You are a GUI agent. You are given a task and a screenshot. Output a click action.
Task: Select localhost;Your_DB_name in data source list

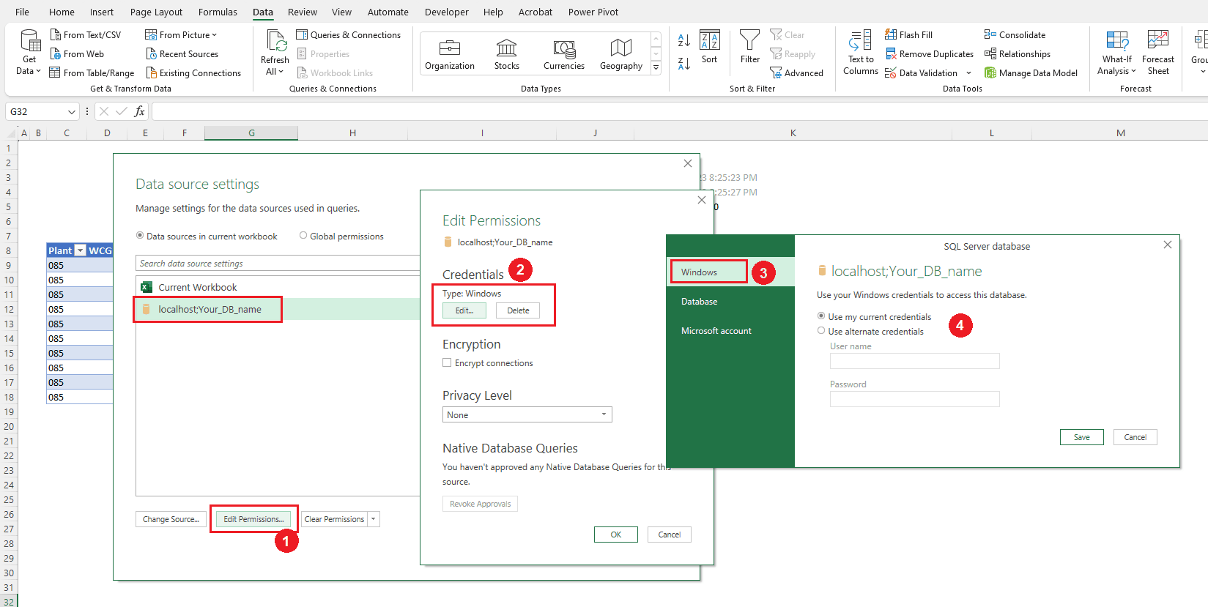(x=210, y=310)
